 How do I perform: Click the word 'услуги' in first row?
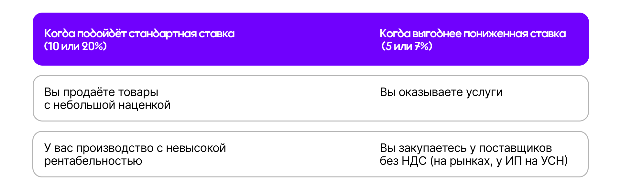click(x=484, y=93)
